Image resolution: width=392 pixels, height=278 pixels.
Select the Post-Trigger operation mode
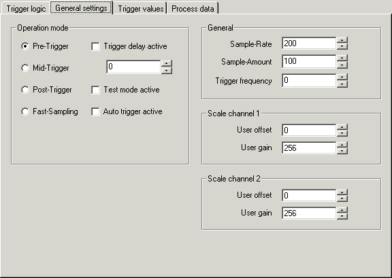[x=25, y=90]
